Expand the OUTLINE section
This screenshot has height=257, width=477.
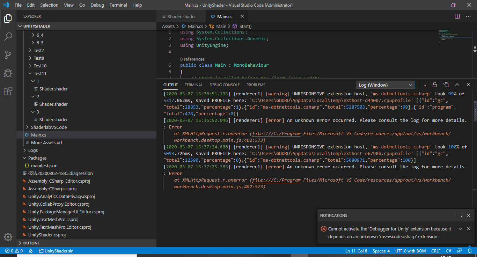87,243
